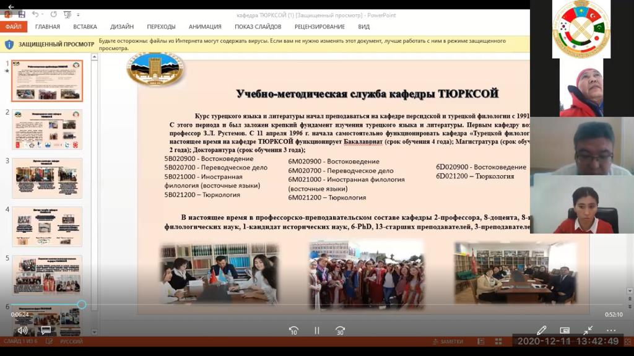
Task: Skip back 10 seconds
Action: (293, 331)
